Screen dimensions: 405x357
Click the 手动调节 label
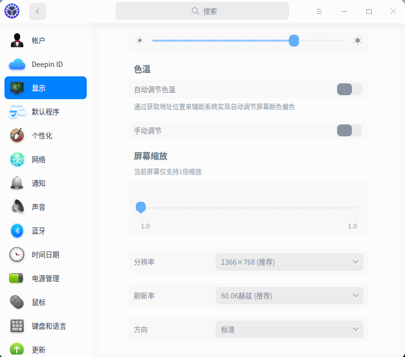click(148, 131)
